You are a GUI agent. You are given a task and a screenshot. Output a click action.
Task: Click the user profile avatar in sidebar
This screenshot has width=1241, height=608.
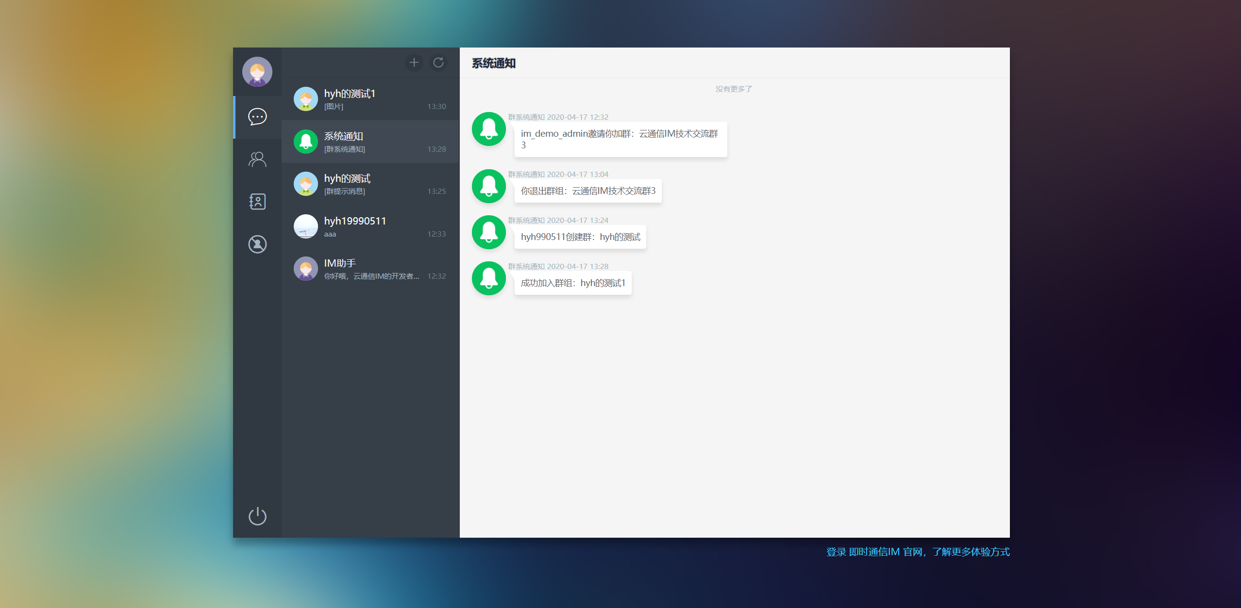coord(257,72)
